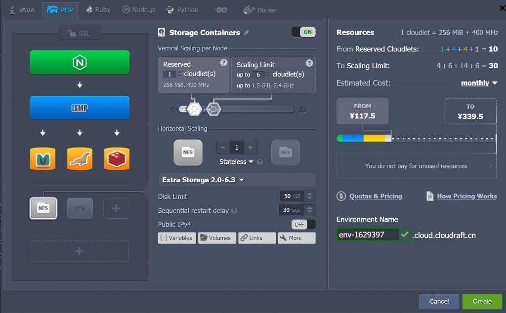Image resolution: width=506 pixels, height=313 pixels.
Task: Select the MariaDB database node icon
Action: click(x=80, y=158)
